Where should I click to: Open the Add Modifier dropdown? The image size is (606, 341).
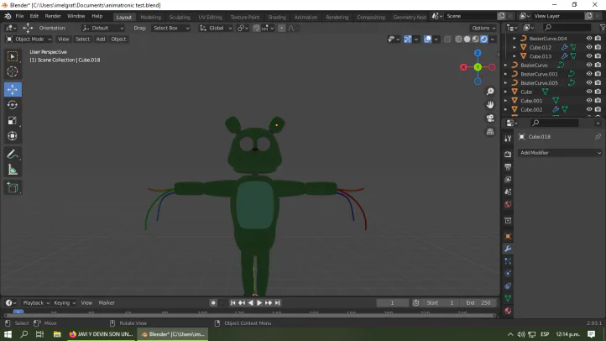coord(560,153)
